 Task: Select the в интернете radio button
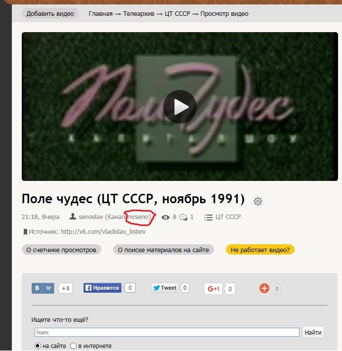click(73, 346)
